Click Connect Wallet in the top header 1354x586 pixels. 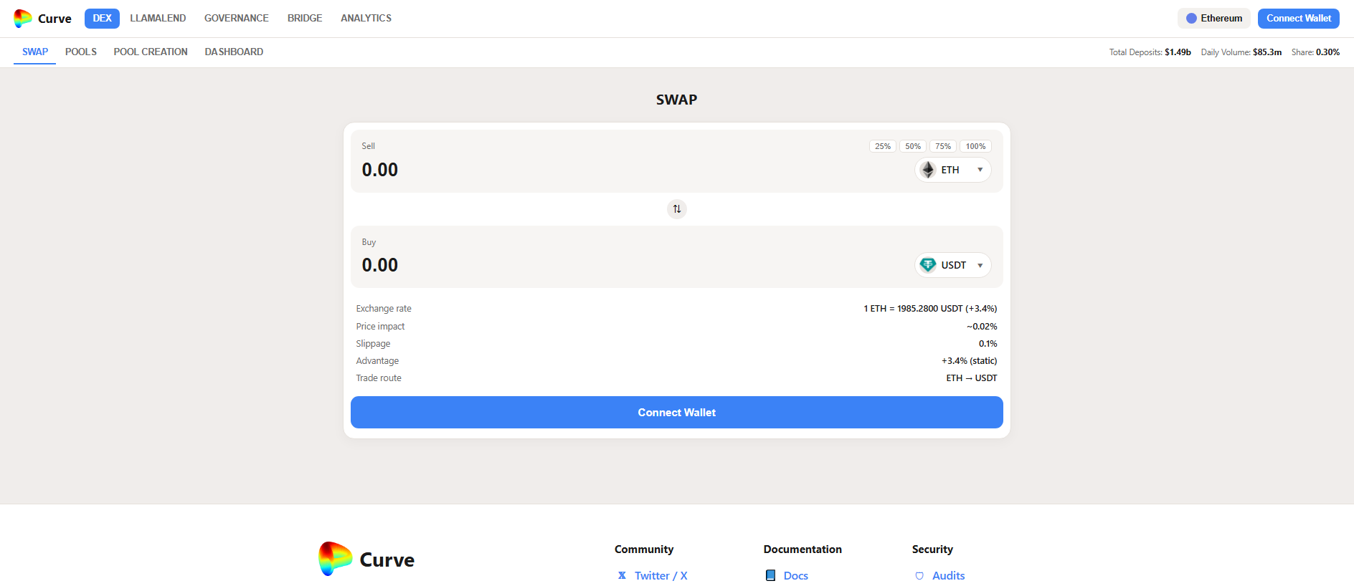(x=1298, y=19)
